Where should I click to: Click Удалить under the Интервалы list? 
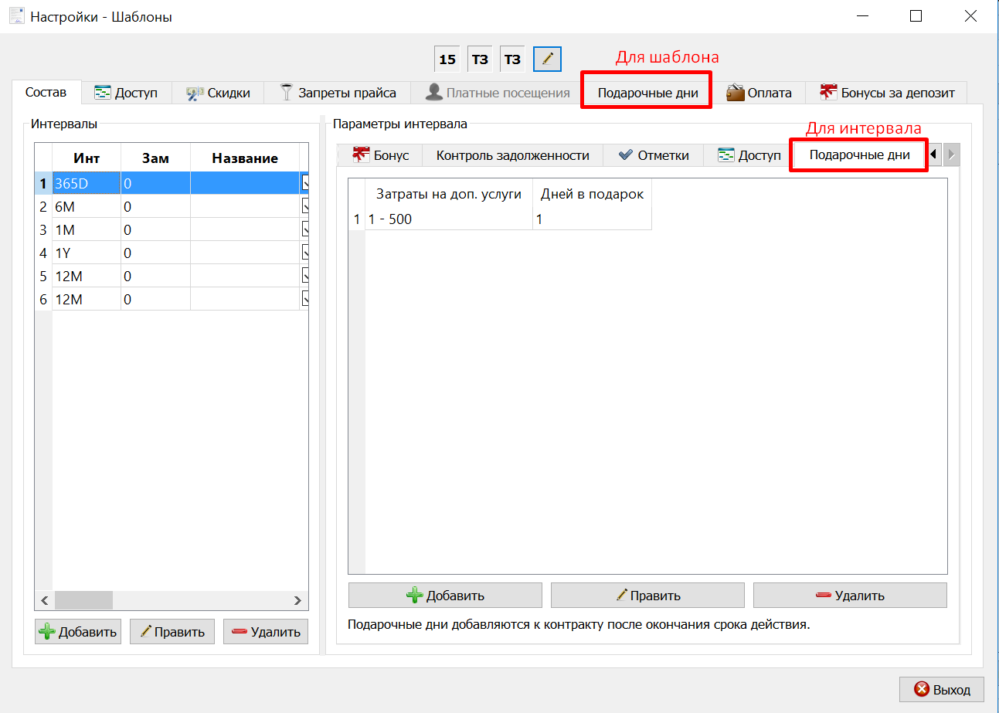(x=266, y=631)
